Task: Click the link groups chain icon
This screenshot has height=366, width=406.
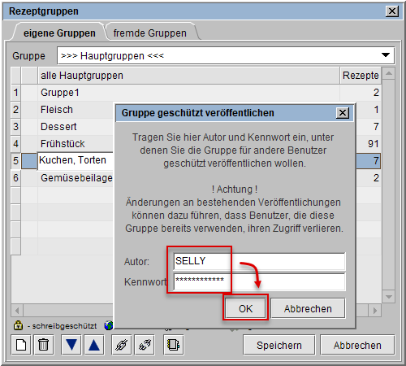Action: (x=122, y=345)
